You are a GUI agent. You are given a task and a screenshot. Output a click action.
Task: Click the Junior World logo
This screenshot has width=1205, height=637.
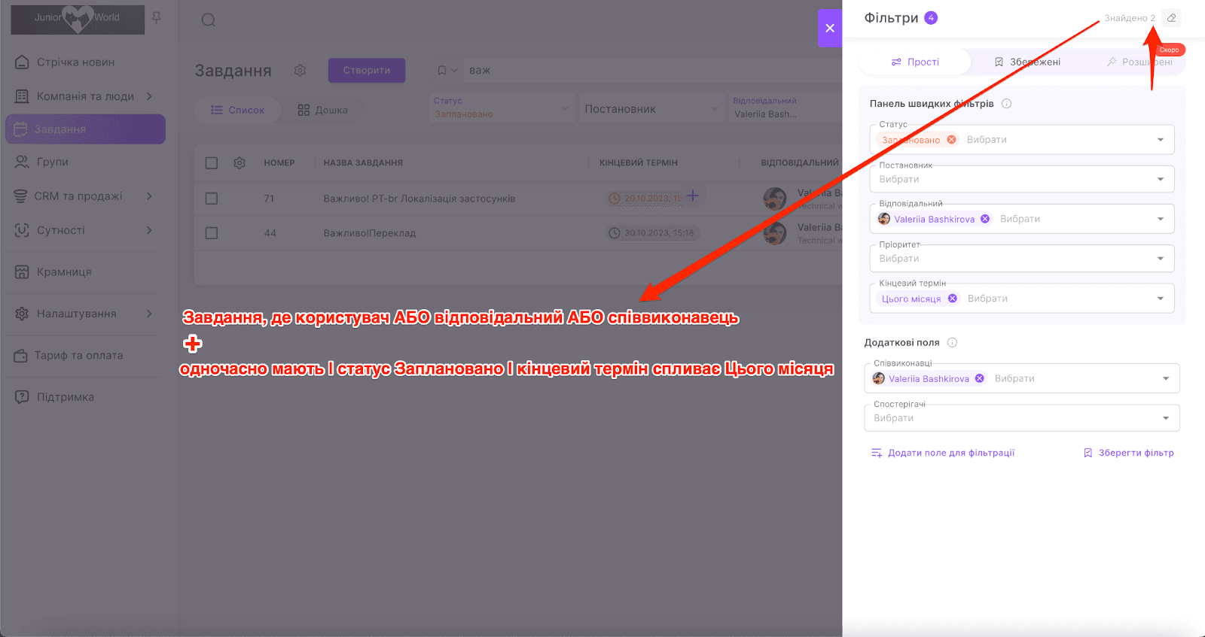pyautogui.click(x=78, y=19)
